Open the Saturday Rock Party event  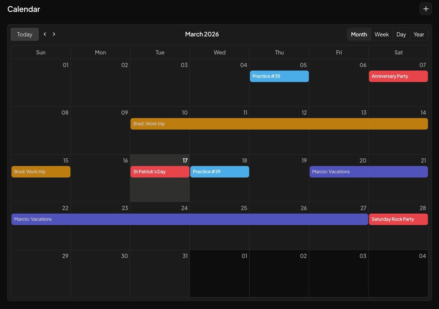398,219
